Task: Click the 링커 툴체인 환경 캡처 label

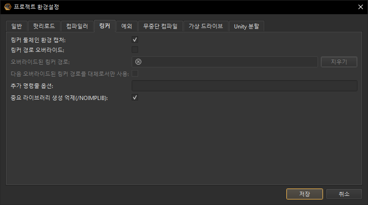Action: click(x=38, y=40)
